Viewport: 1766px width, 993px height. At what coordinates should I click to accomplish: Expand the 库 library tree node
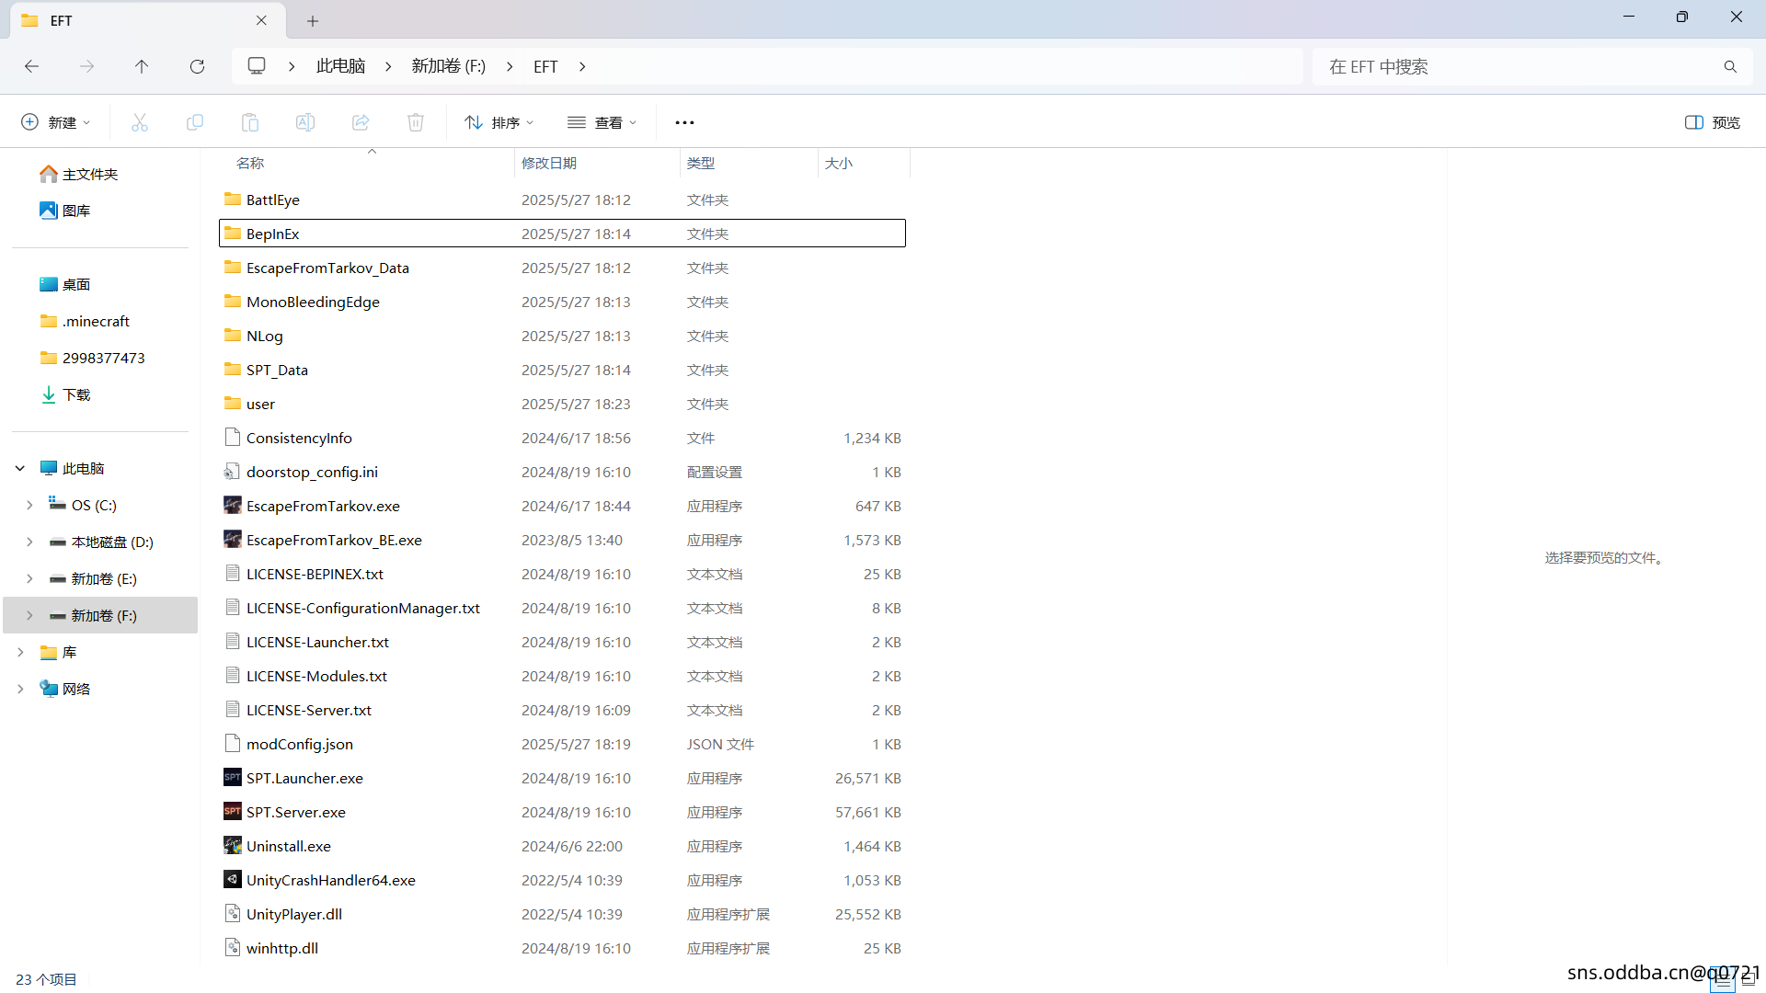tap(20, 652)
